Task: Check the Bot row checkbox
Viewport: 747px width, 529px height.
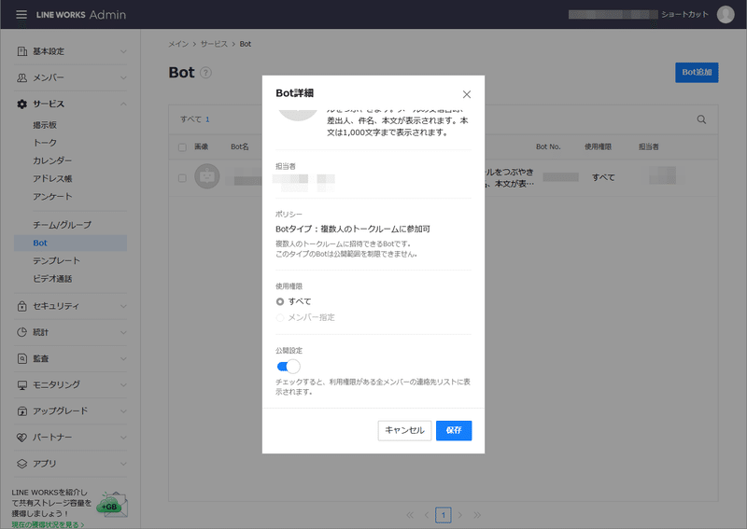Action: point(182,178)
